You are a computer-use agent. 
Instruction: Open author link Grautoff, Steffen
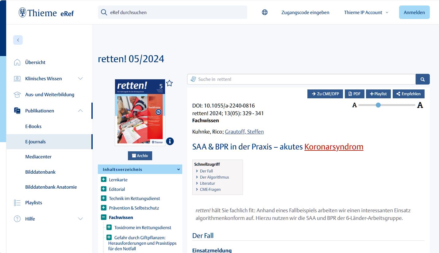coord(244,132)
